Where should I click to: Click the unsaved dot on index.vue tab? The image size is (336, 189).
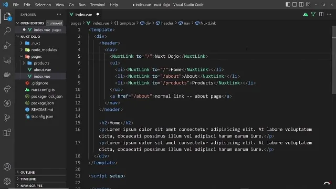pyautogui.click(x=98, y=14)
